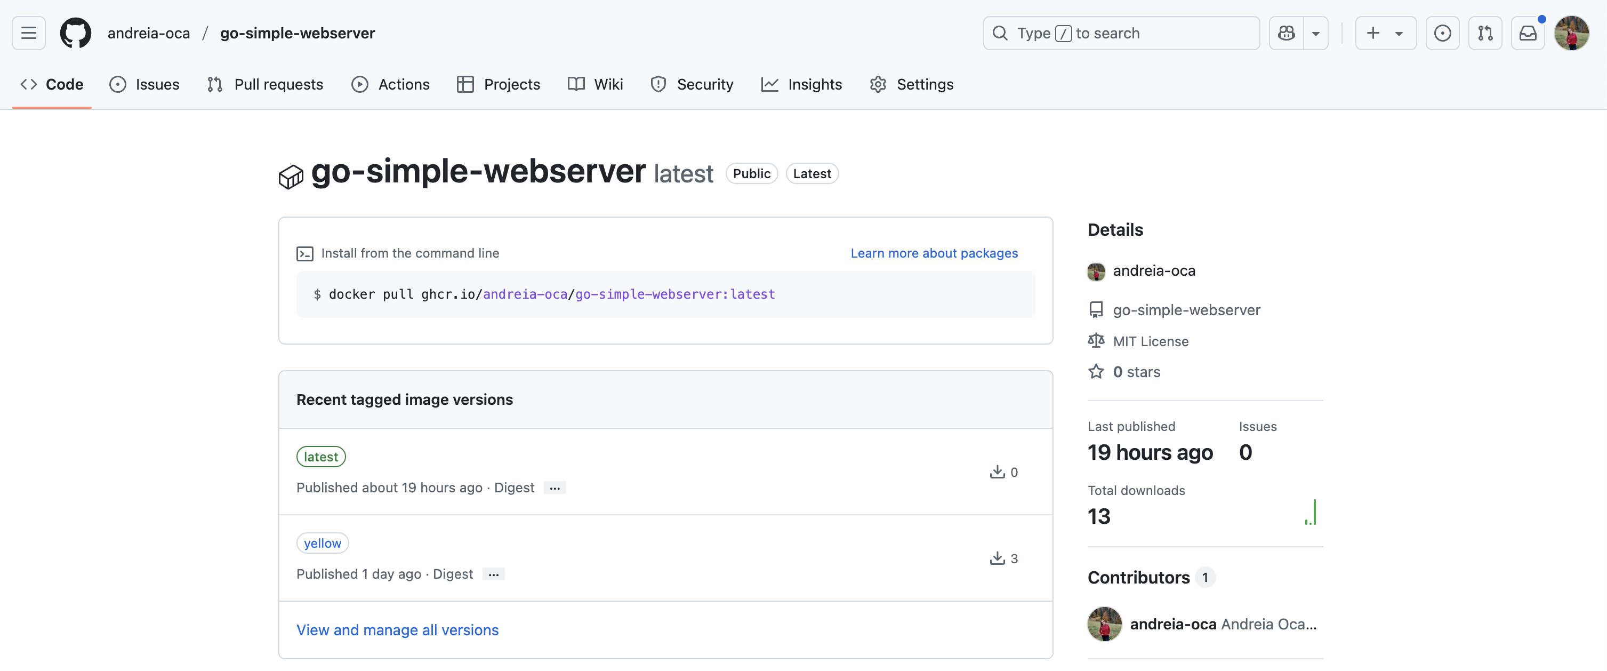Open pull requests icon in header

pos(1485,33)
